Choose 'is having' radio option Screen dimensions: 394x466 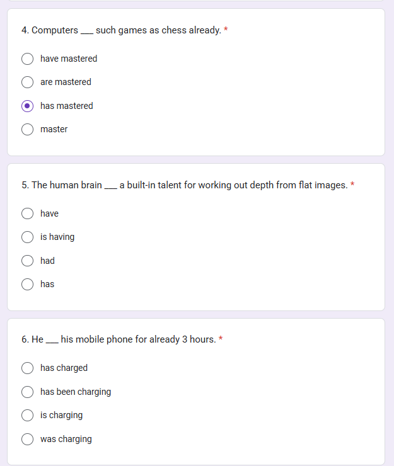pyautogui.click(x=28, y=237)
